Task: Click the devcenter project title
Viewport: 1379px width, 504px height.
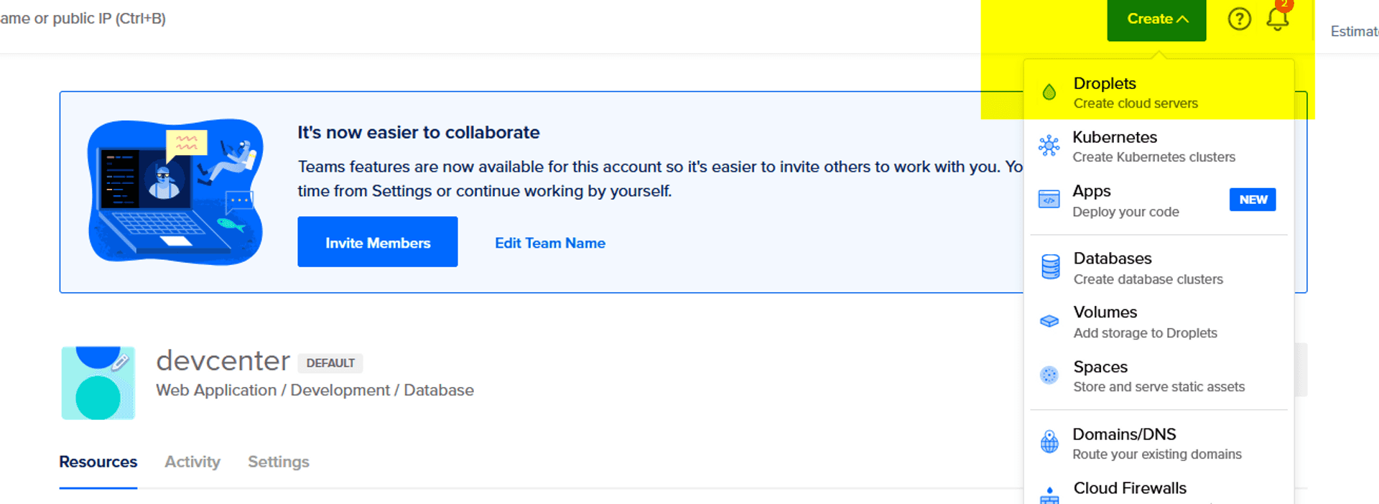Action: click(x=223, y=360)
